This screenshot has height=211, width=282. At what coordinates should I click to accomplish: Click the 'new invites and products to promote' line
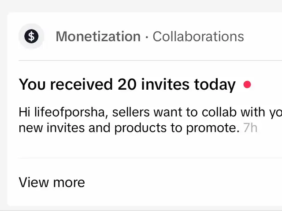coord(129,128)
